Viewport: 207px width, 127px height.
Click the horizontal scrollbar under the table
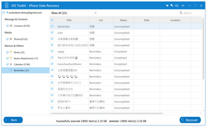click(x=107, y=114)
